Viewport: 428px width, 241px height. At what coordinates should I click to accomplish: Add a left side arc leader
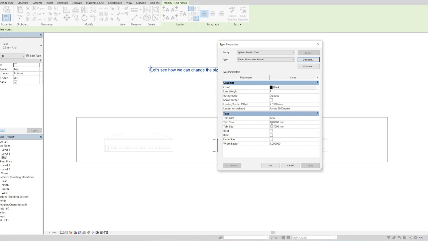[x=166, y=17]
